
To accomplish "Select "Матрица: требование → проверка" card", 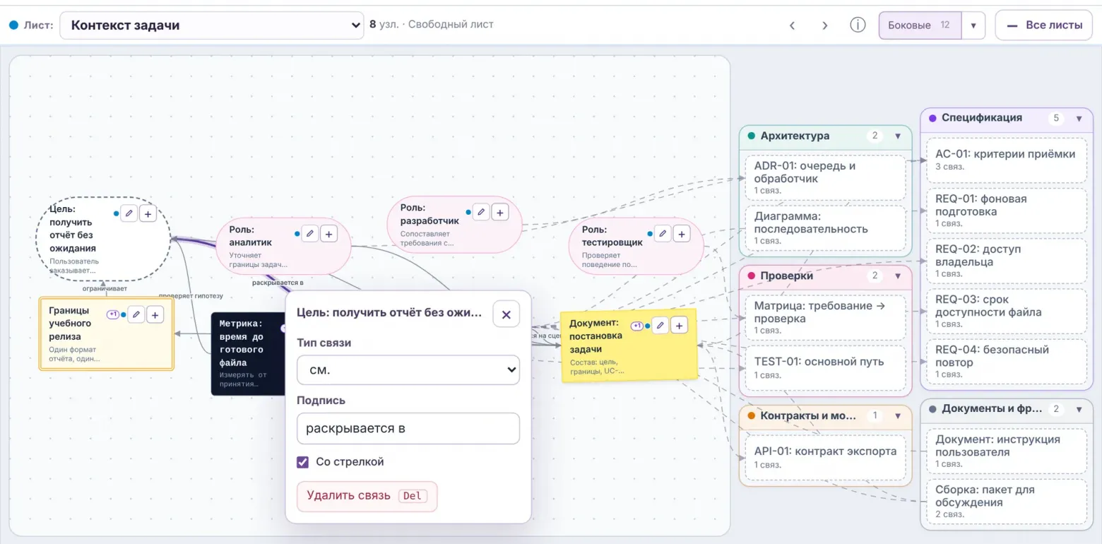I will 825,317.
